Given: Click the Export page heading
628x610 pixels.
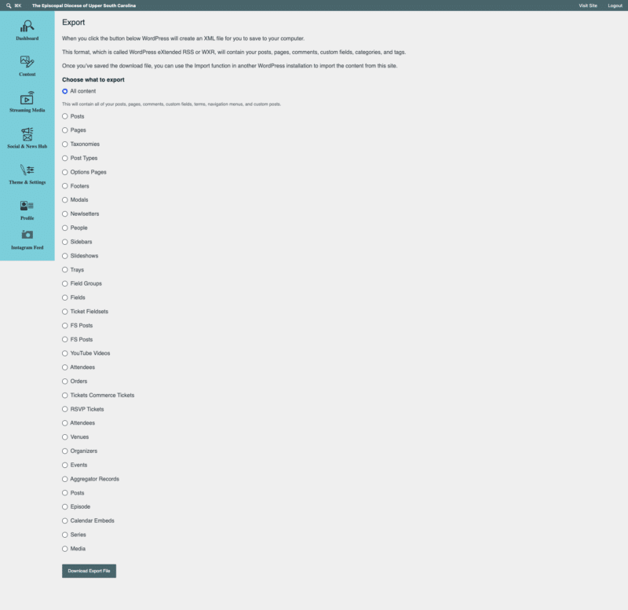Looking at the screenshot, I should click(73, 23).
